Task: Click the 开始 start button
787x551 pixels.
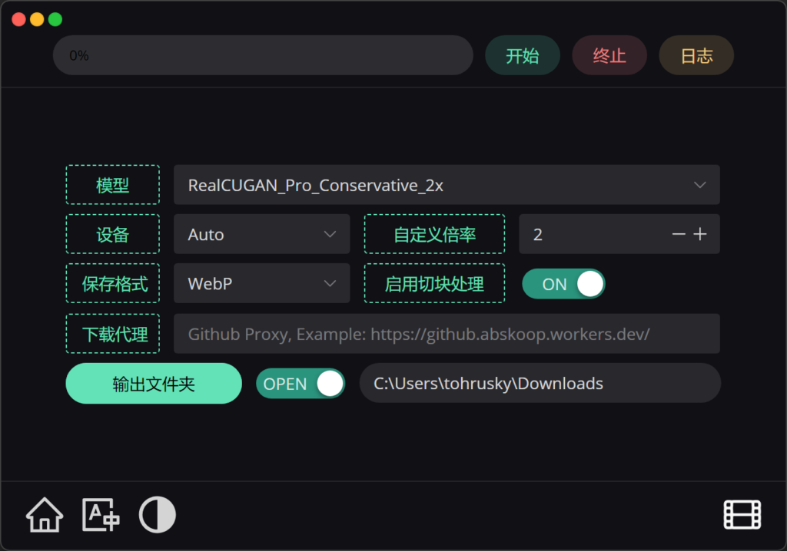Action: point(522,56)
